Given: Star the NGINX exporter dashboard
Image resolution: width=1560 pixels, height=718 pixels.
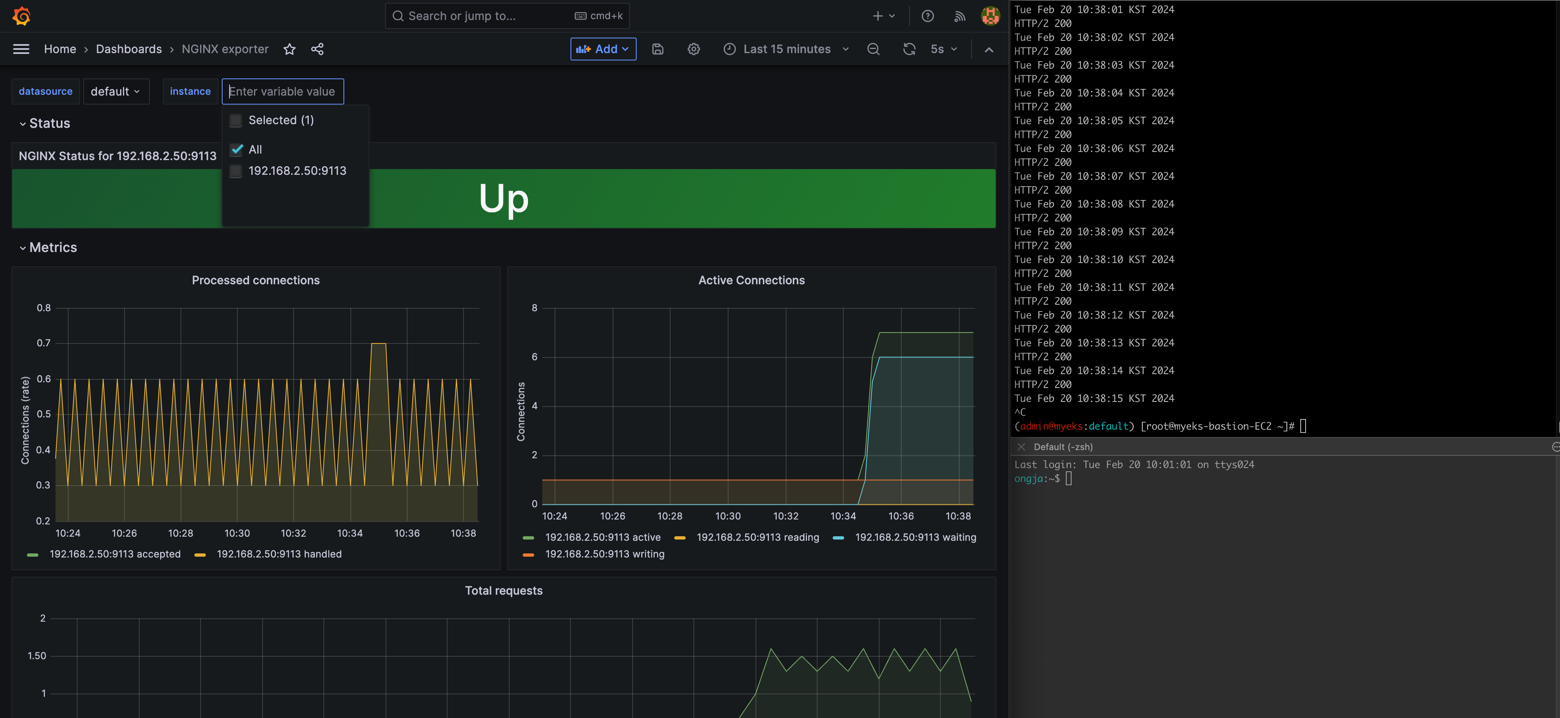Looking at the screenshot, I should point(290,49).
